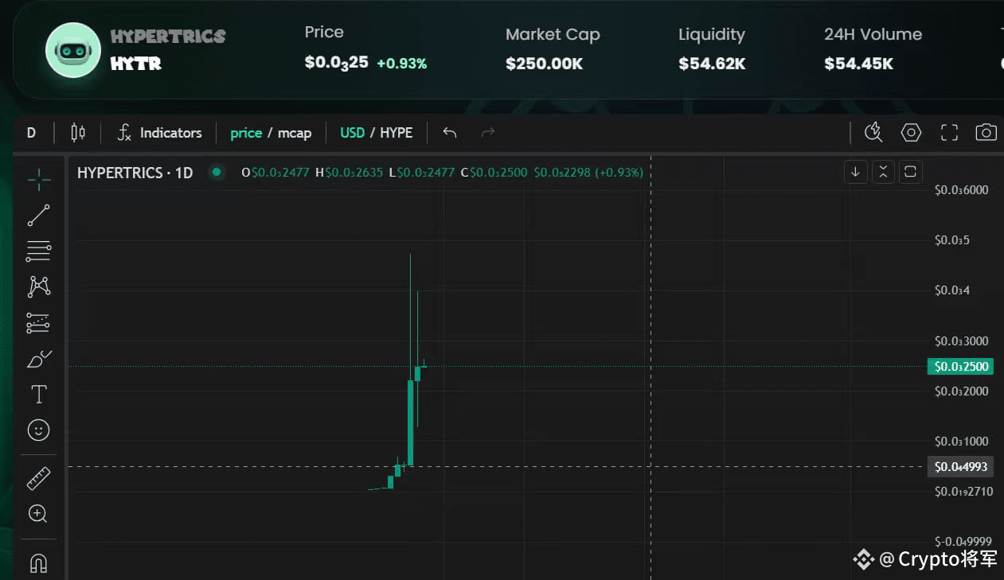The height and width of the screenshot is (580, 1004).
Task: Click the HYTR ticker text
Action: [x=136, y=64]
